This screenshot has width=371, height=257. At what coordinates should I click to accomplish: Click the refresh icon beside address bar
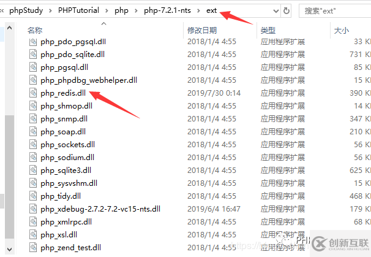point(287,10)
